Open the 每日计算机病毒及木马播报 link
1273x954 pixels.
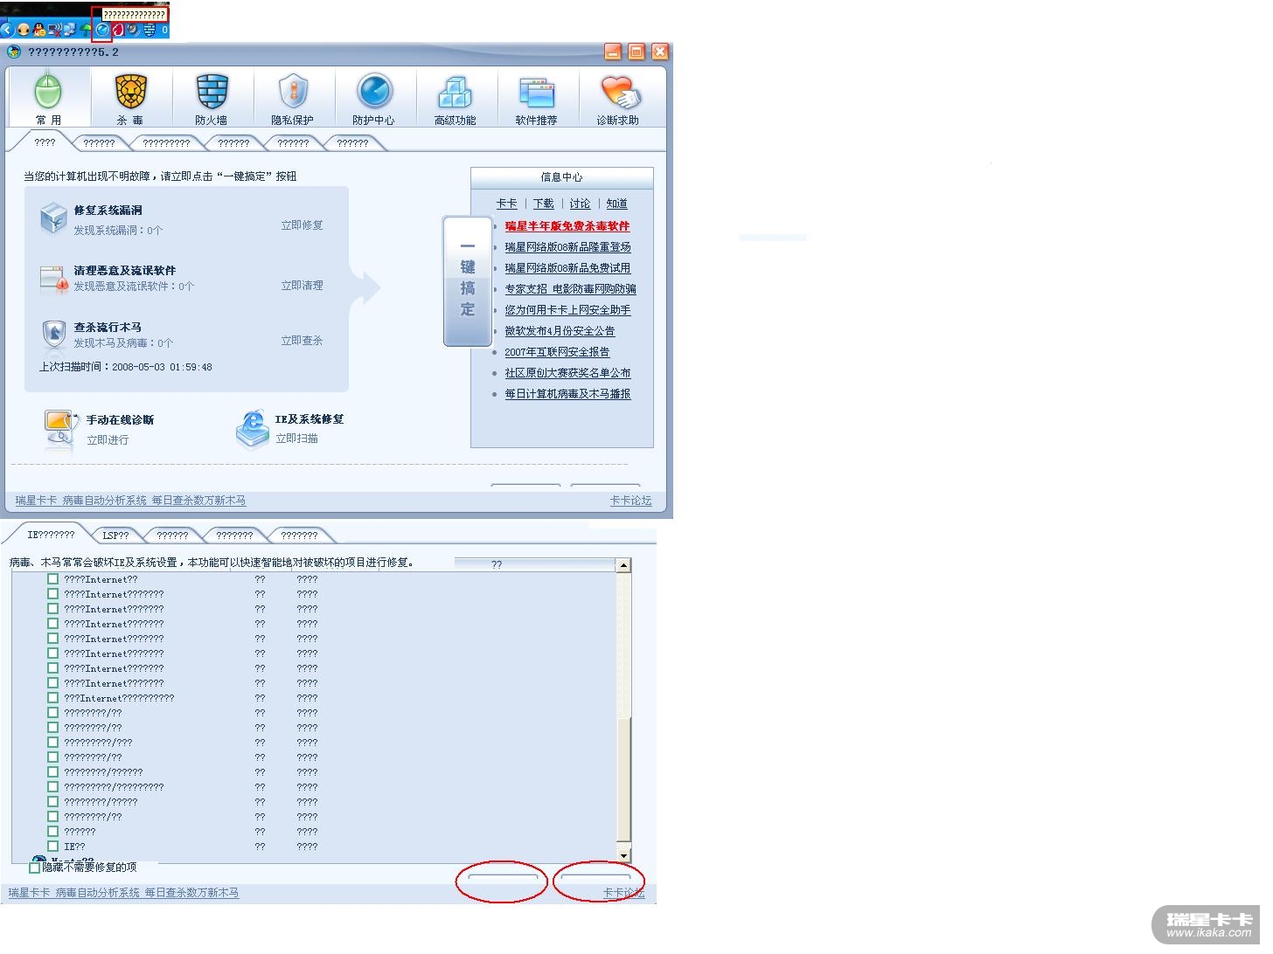pyautogui.click(x=567, y=394)
